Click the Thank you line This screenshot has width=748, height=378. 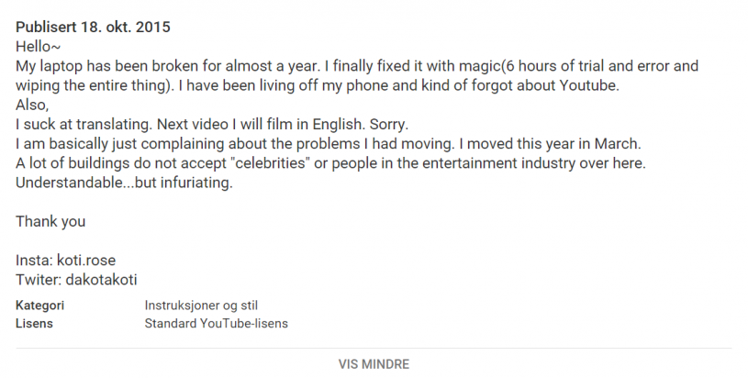click(50, 221)
